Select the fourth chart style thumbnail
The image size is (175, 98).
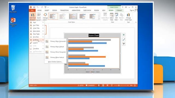[x=83, y=16]
